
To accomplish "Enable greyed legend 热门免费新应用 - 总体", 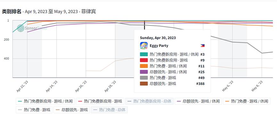I will coord(150,101).
